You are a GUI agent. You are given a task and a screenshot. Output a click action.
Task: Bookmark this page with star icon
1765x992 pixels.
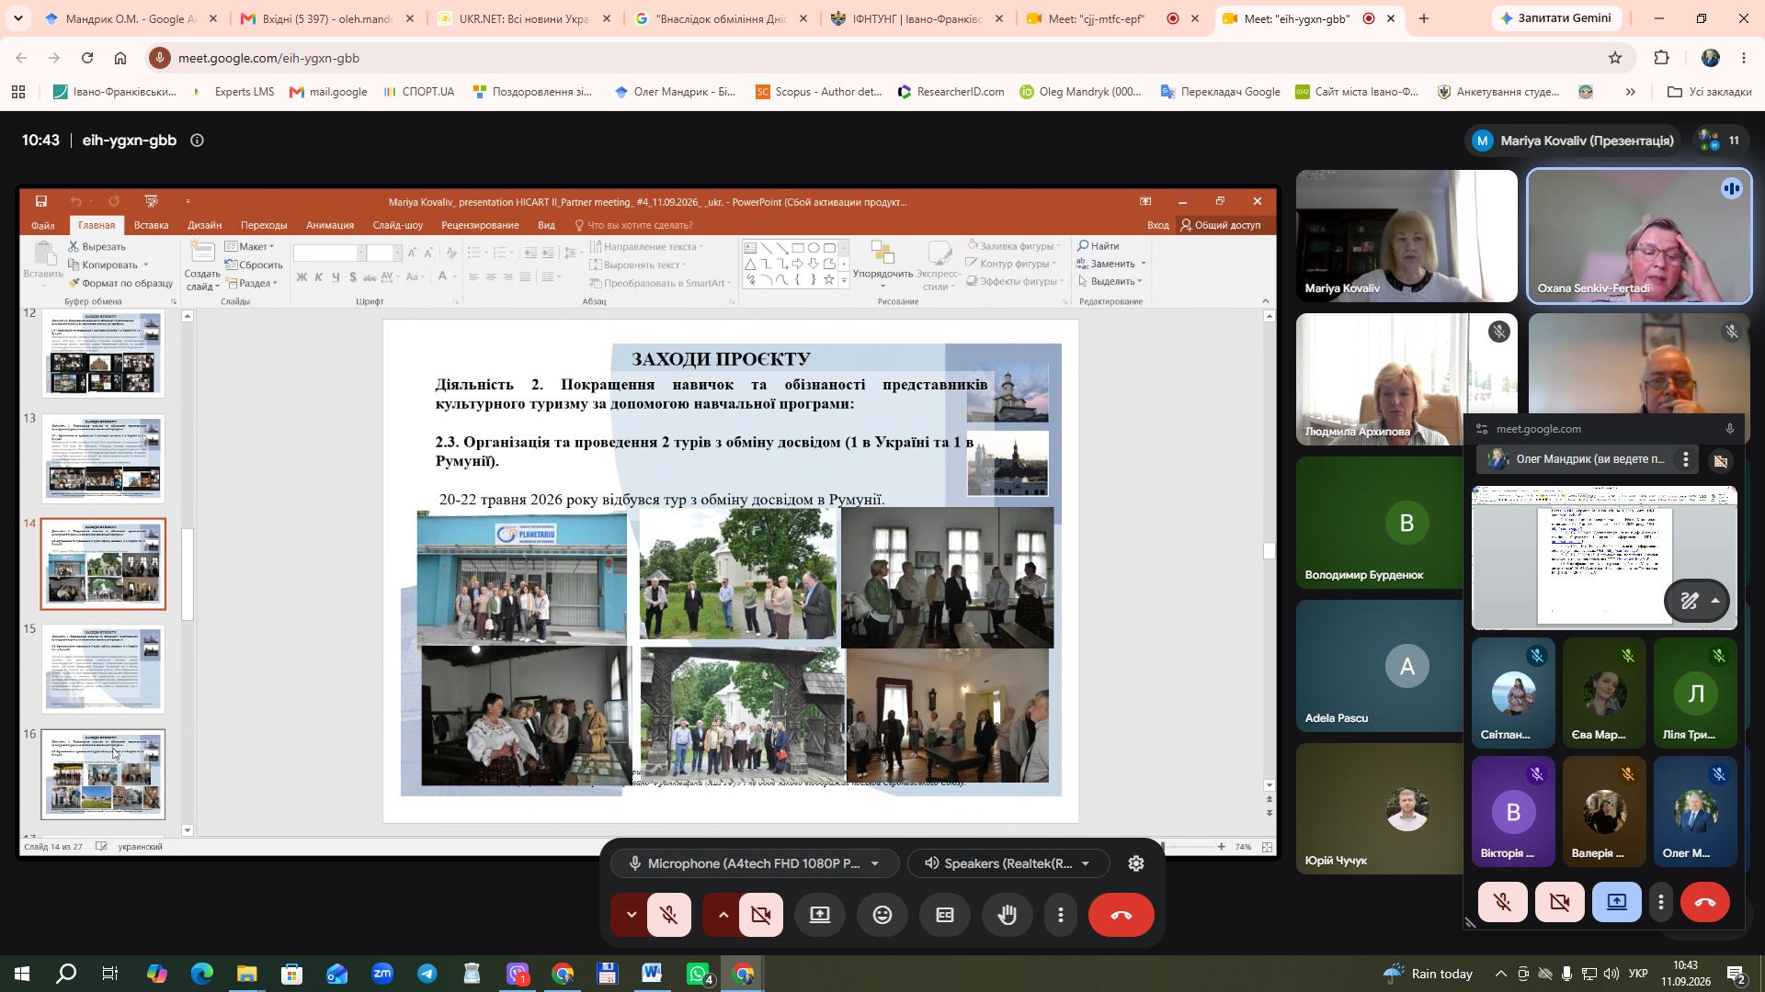click(1615, 58)
